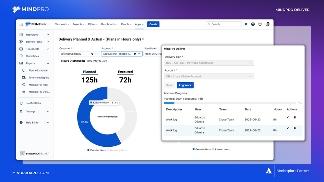Click the Resources sidebar icon
Screen dimensions: 324x182
pos(21,34)
